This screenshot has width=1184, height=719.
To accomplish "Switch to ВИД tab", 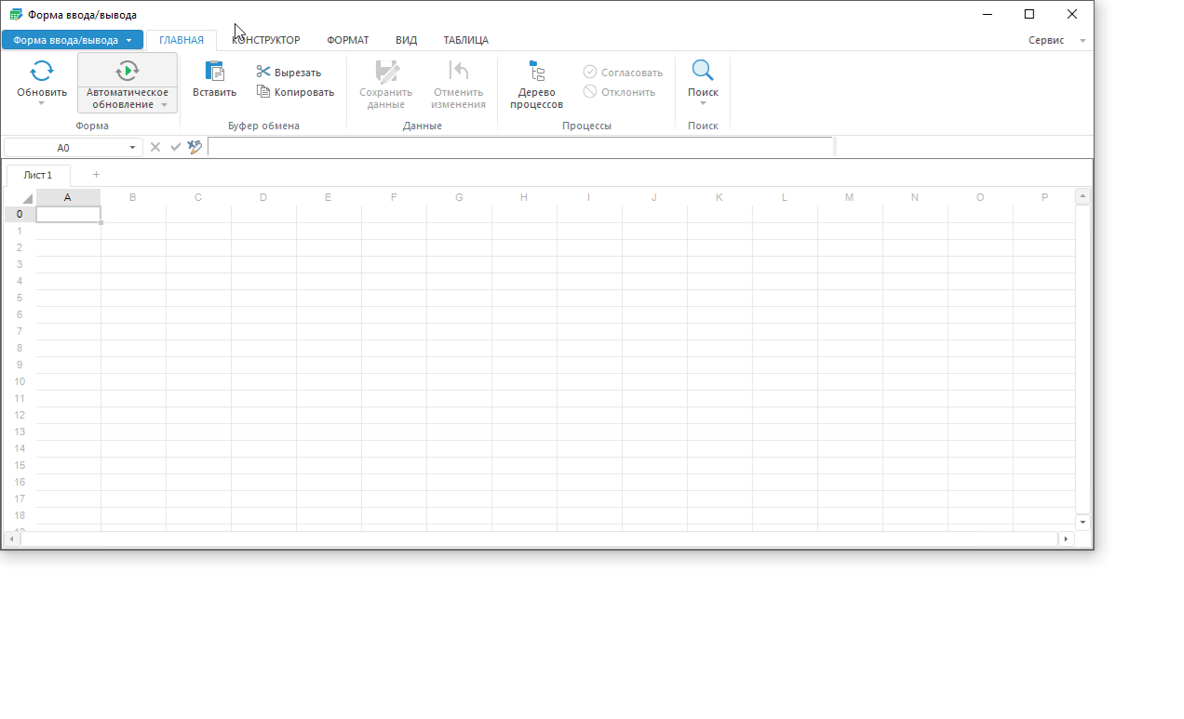I will 406,40.
